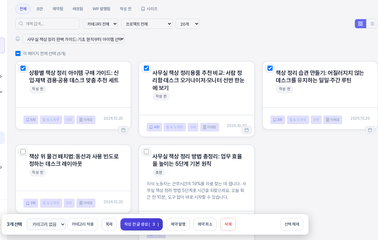This screenshot has height=240, width=378.
Task: Check 책상 위 물건 배치법 card checkbox
Action: coord(23,152)
